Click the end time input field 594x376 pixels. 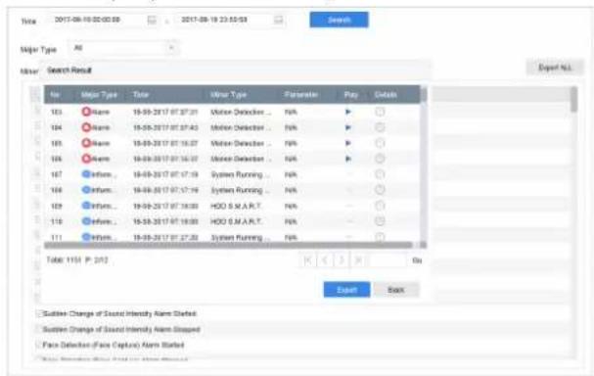(x=230, y=20)
